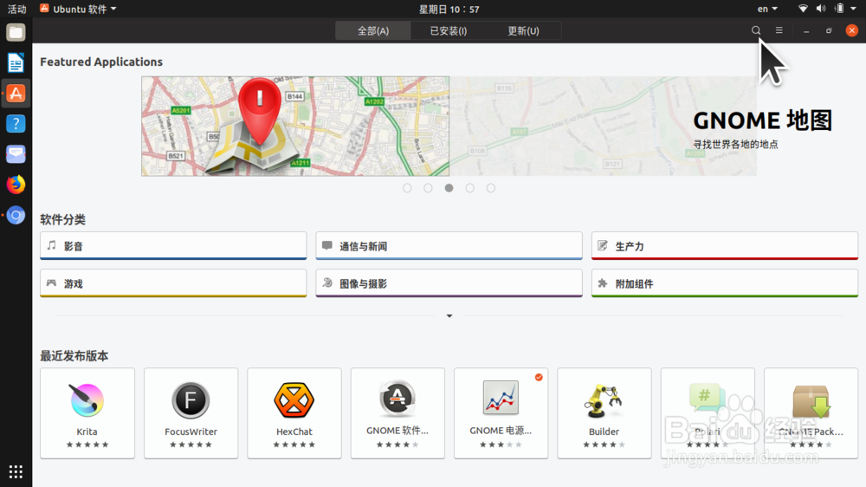Open the 图像与摄影 category
This screenshot has width=866, height=487.
coord(449,283)
